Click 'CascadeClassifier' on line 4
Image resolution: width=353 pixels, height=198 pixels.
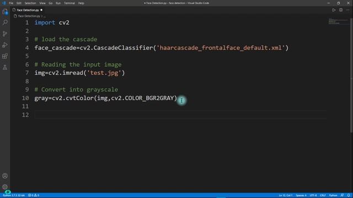click(123, 48)
